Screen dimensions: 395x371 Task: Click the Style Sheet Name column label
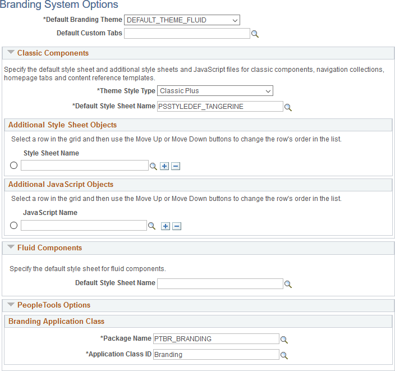(51, 153)
